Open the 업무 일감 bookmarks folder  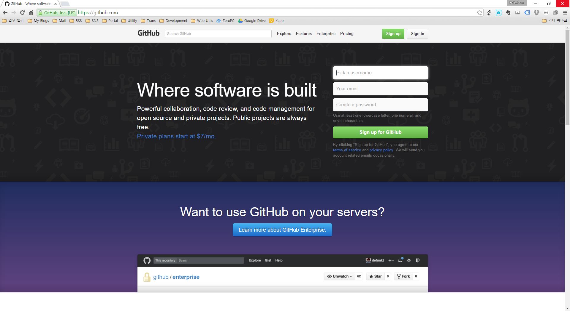13,20
